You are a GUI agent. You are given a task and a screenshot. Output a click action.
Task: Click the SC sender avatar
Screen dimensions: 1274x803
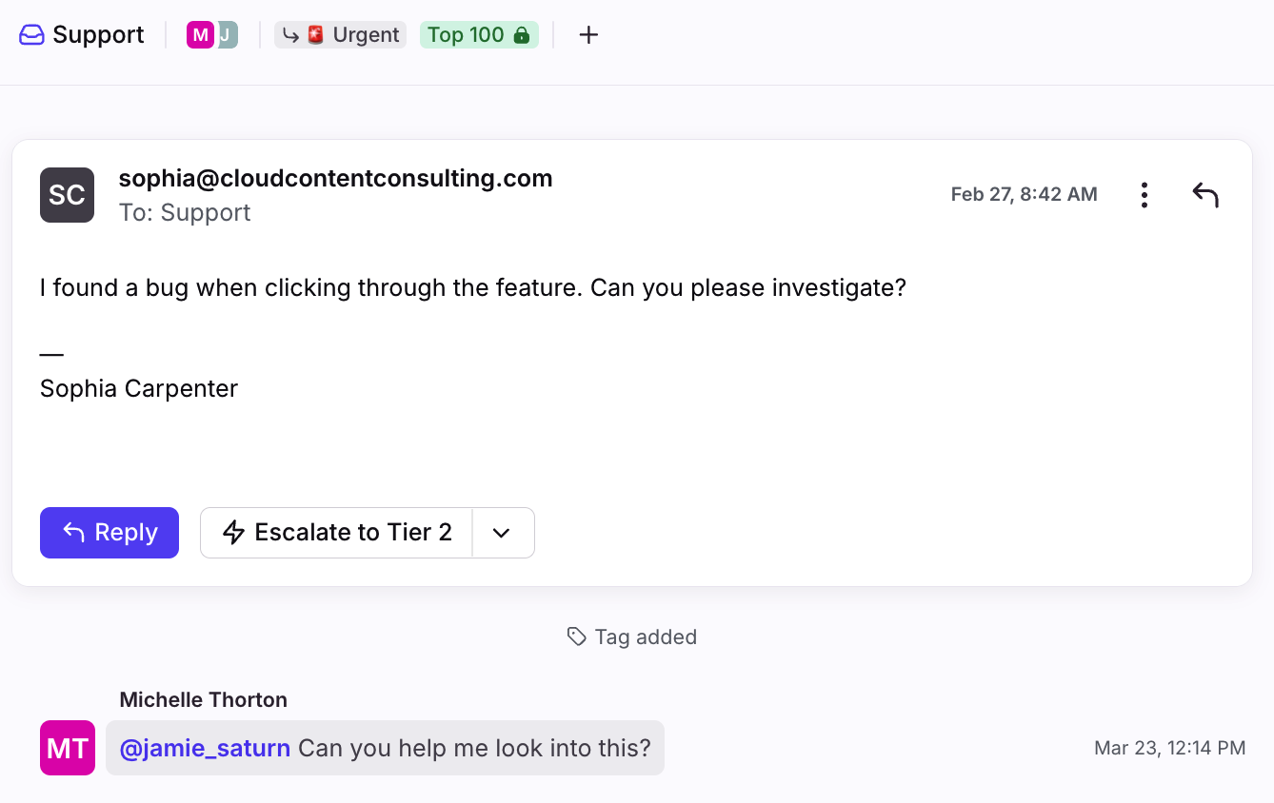tap(67, 195)
